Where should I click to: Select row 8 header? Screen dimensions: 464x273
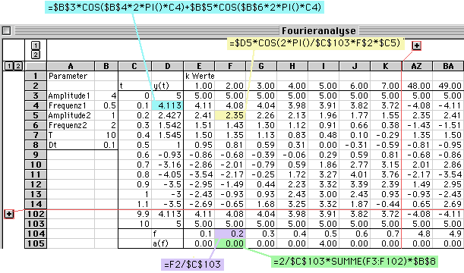click(36, 145)
